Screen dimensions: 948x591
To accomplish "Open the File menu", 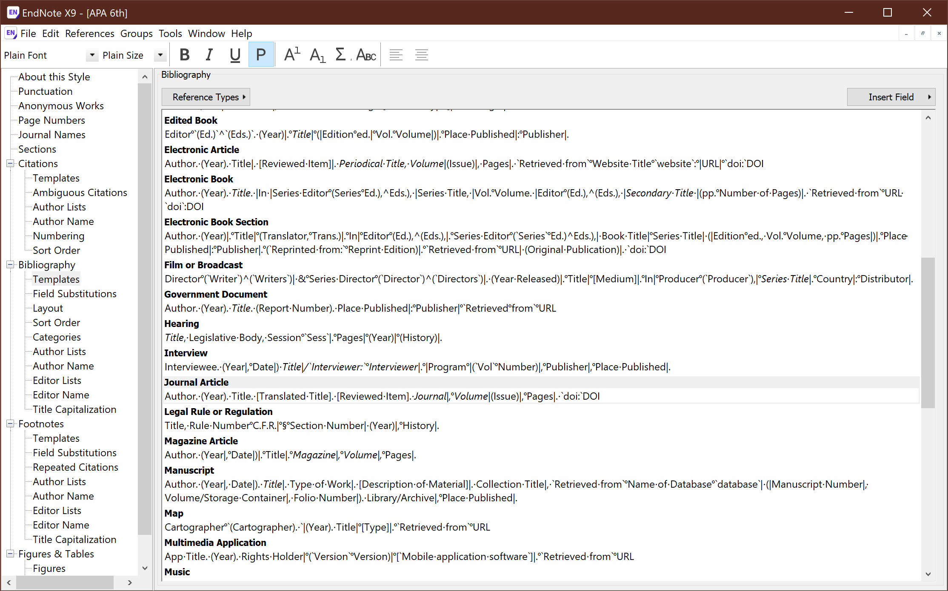I will (x=28, y=33).
